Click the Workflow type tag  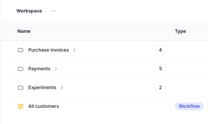(x=189, y=106)
